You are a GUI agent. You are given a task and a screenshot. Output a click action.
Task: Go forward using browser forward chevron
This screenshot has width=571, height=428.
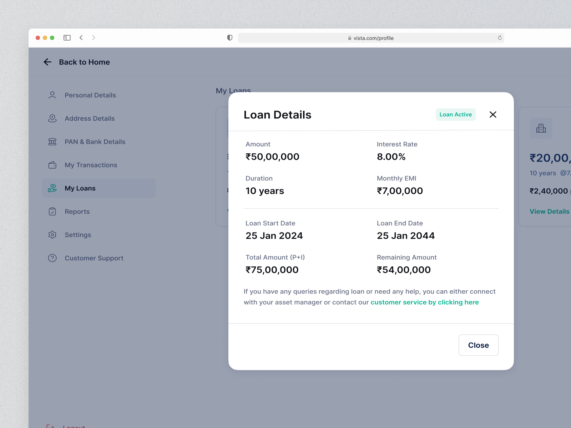[x=94, y=38]
